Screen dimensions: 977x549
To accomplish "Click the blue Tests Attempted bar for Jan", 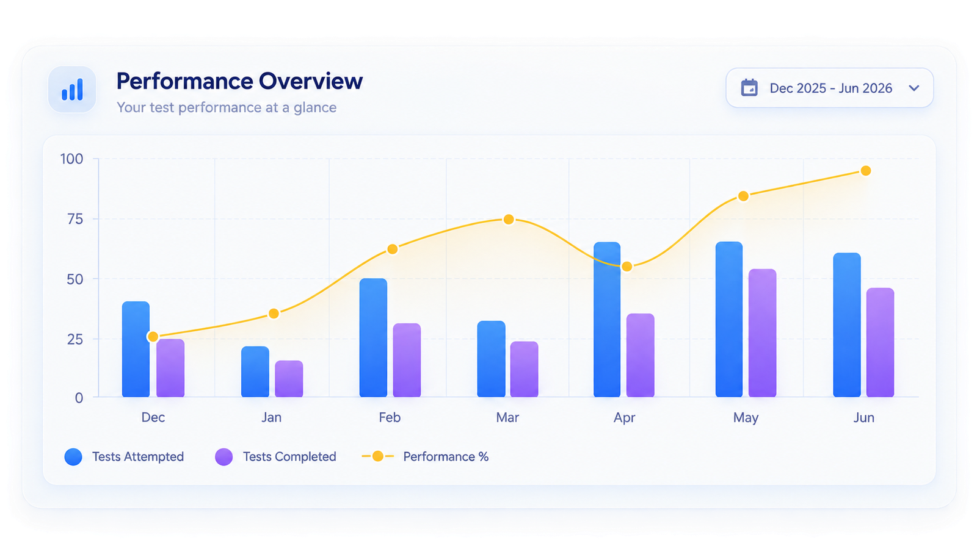I will [x=255, y=372].
